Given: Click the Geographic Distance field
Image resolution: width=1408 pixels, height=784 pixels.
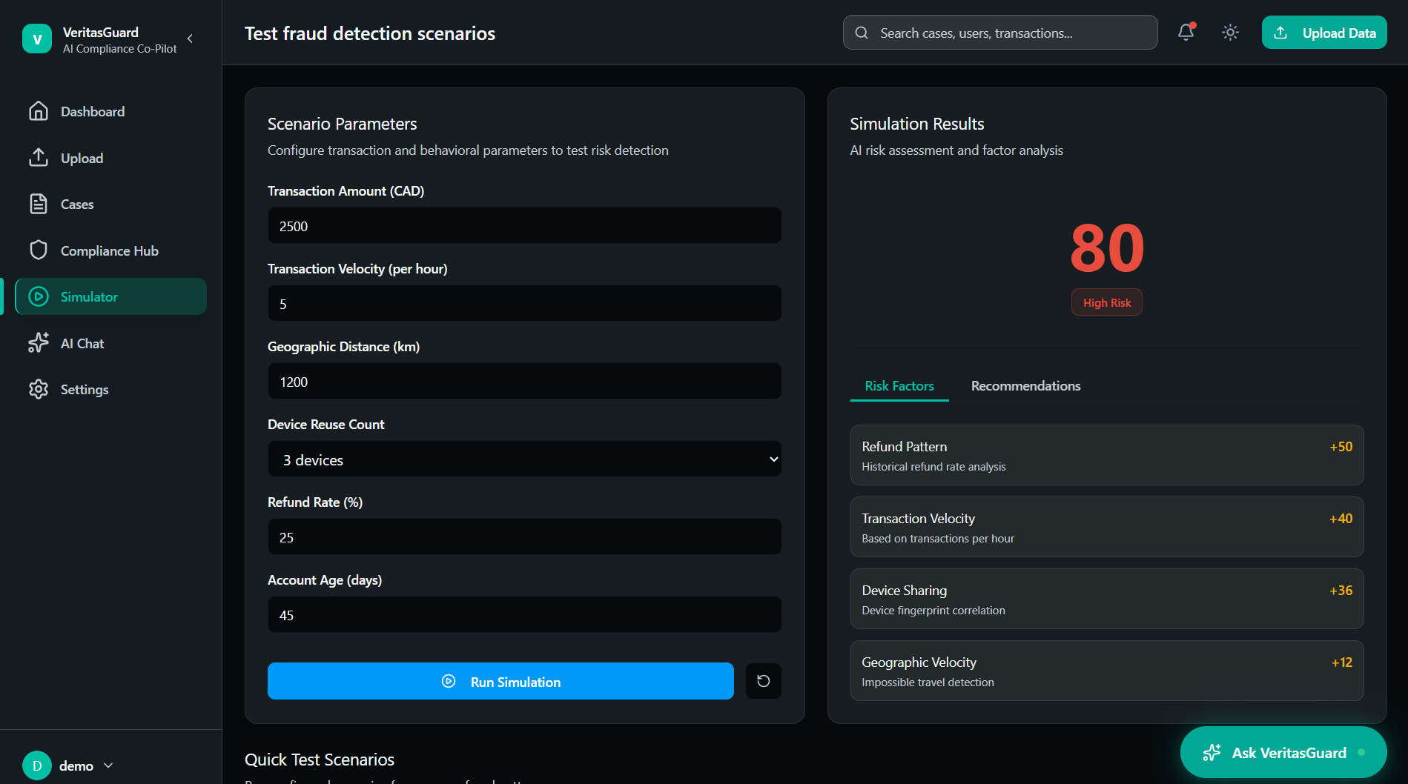Looking at the screenshot, I should (524, 382).
